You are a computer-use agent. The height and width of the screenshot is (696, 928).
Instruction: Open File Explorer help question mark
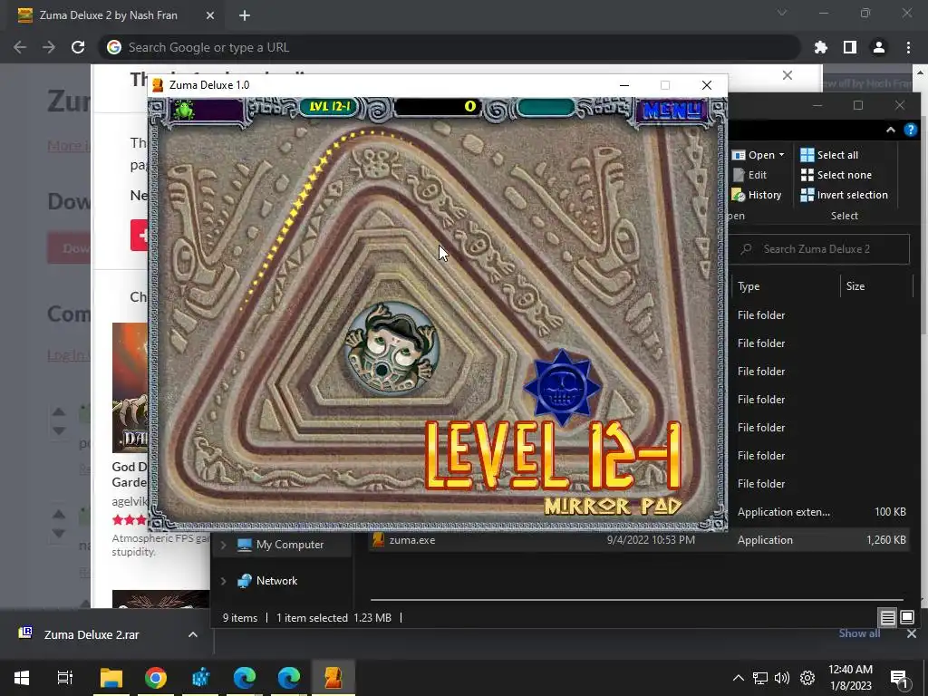coord(910,130)
